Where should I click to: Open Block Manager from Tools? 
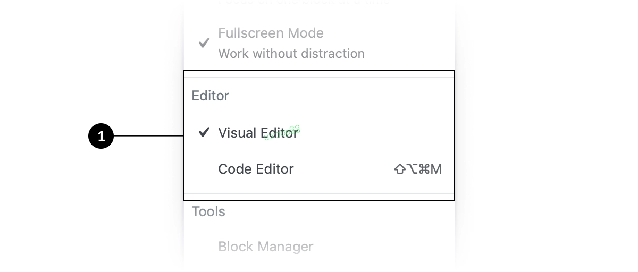pyautogui.click(x=266, y=246)
